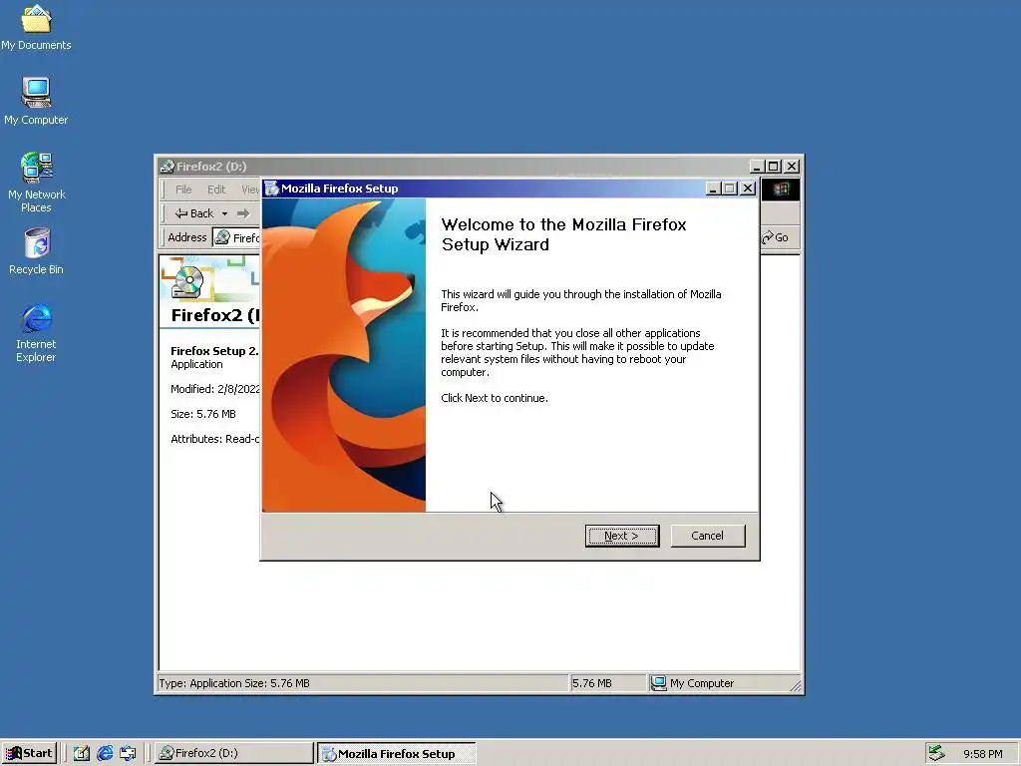
Task: Maximize the Firefox2 (D:) explorer window
Action: (773, 167)
